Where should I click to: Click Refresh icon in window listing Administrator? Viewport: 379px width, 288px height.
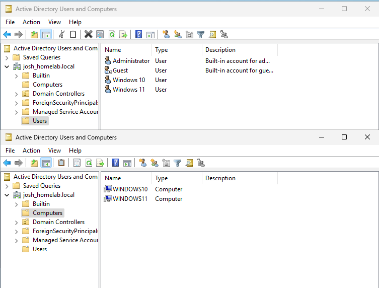(112, 35)
